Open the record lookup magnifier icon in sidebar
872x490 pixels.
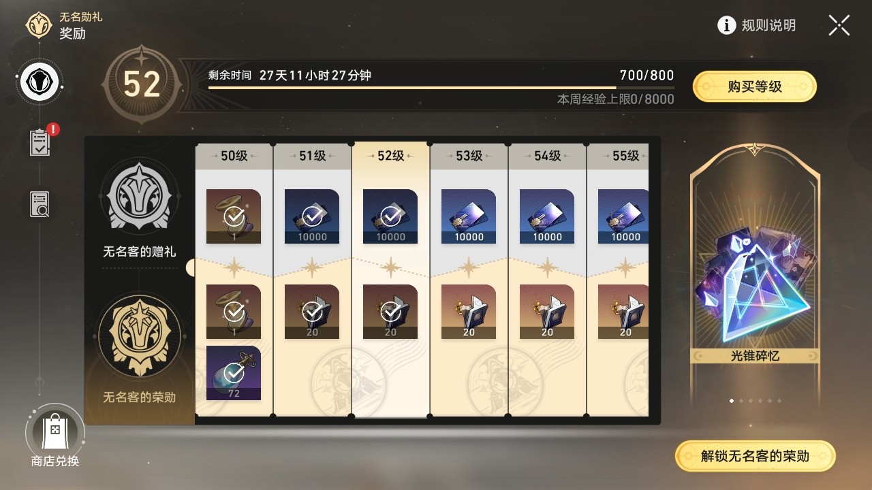point(40,204)
